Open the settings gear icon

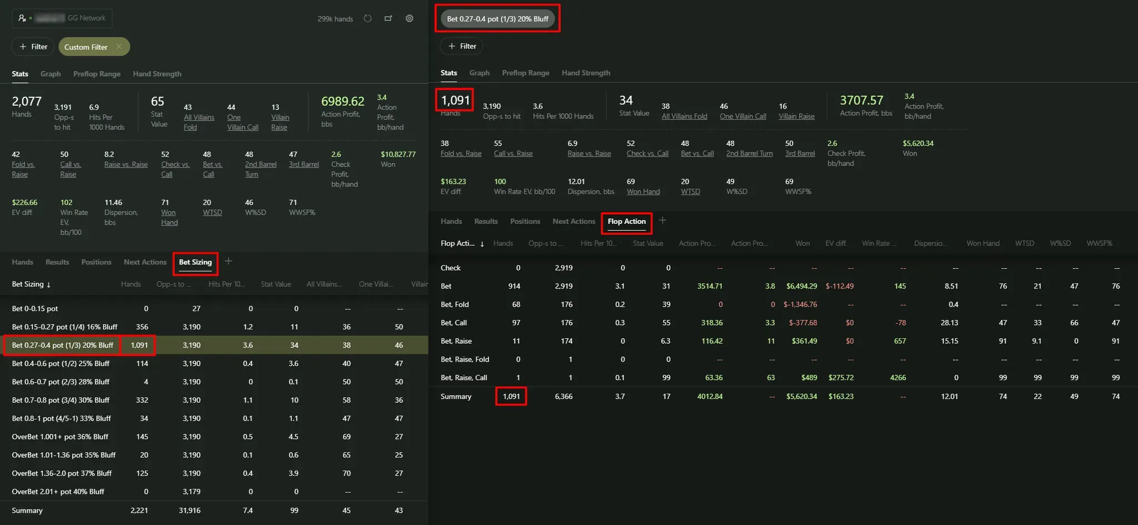pos(410,18)
